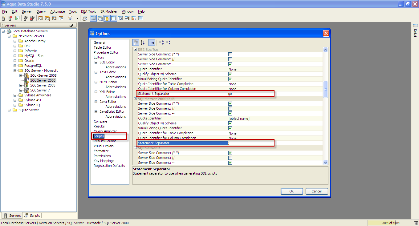Screen dimensions: 419x226
Task: Open the DBA Tools menu
Action: point(88,11)
